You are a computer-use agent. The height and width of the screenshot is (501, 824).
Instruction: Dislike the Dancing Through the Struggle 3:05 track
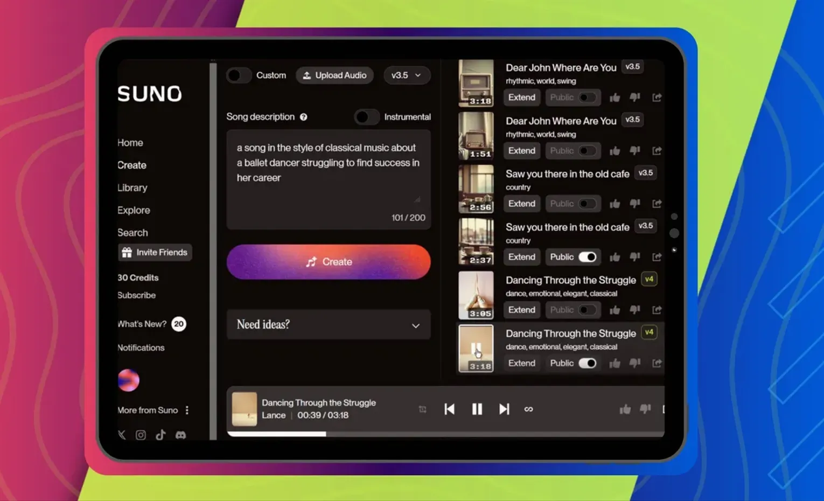tap(635, 310)
